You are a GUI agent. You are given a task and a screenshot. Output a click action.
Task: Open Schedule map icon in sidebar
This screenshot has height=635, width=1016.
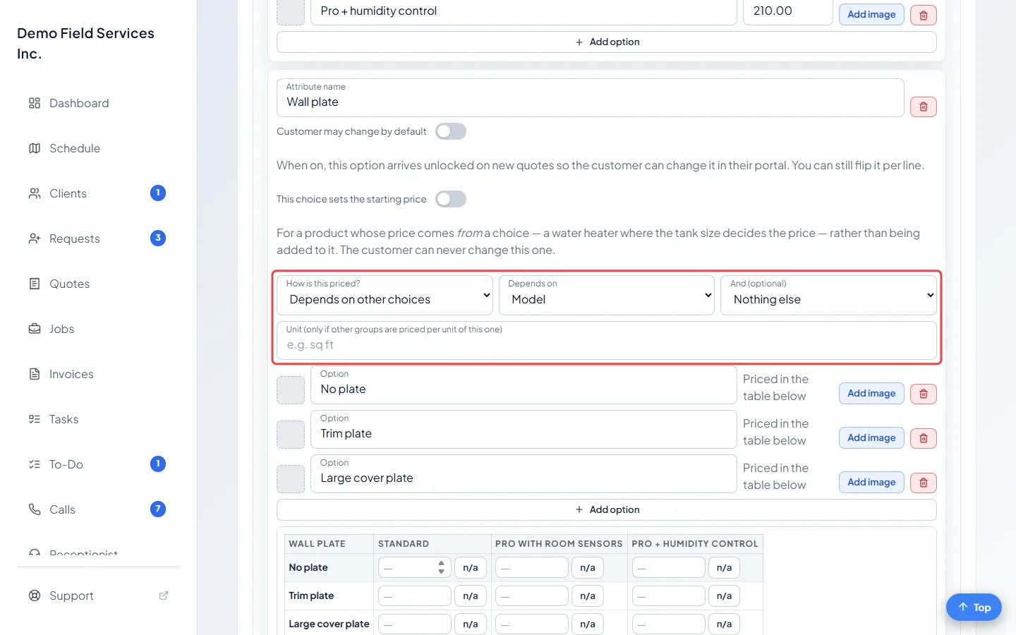pyautogui.click(x=35, y=148)
